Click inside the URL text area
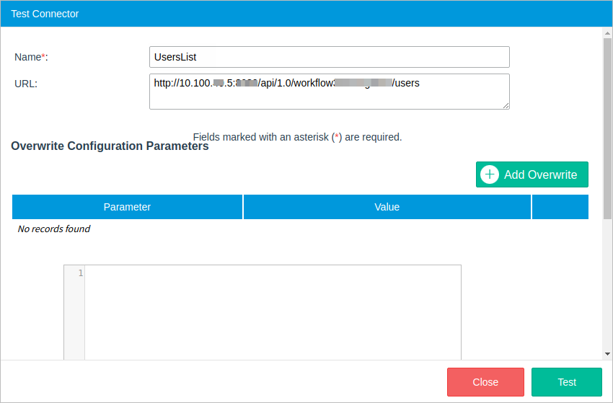Screen dimensions: 613x403 [x=329, y=96]
